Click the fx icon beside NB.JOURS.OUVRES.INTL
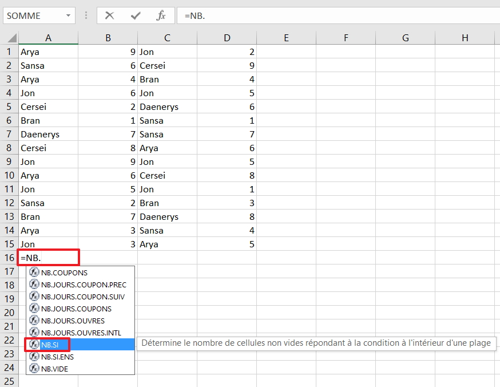Viewport: 500px width, 387px height. click(34, 333)
